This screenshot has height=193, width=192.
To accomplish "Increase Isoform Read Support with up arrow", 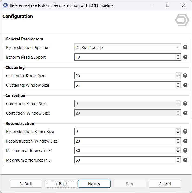I will (178, 55).
